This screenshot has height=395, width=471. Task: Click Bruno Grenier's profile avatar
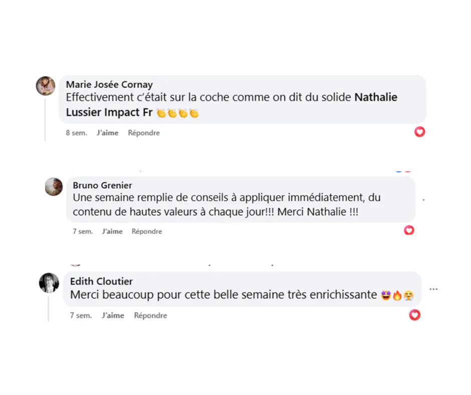pyautogui.click(x=54, y=187)
